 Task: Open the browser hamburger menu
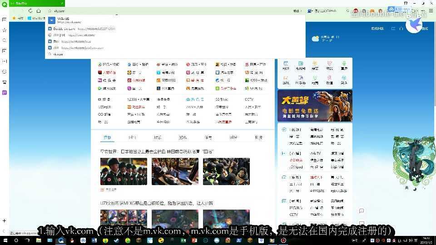coord(431,10)
